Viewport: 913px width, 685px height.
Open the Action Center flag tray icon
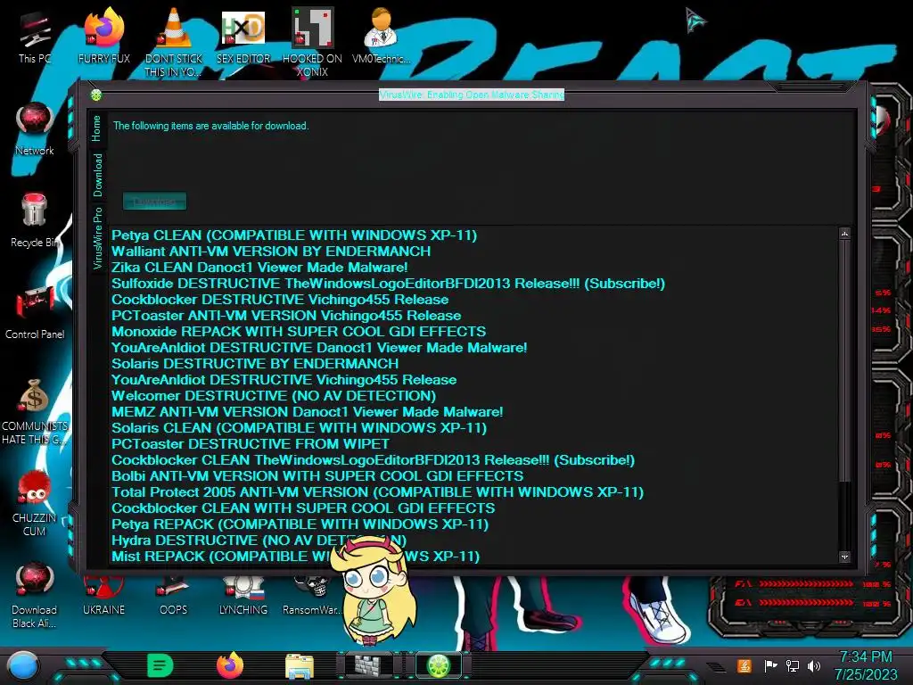(770, 665)
